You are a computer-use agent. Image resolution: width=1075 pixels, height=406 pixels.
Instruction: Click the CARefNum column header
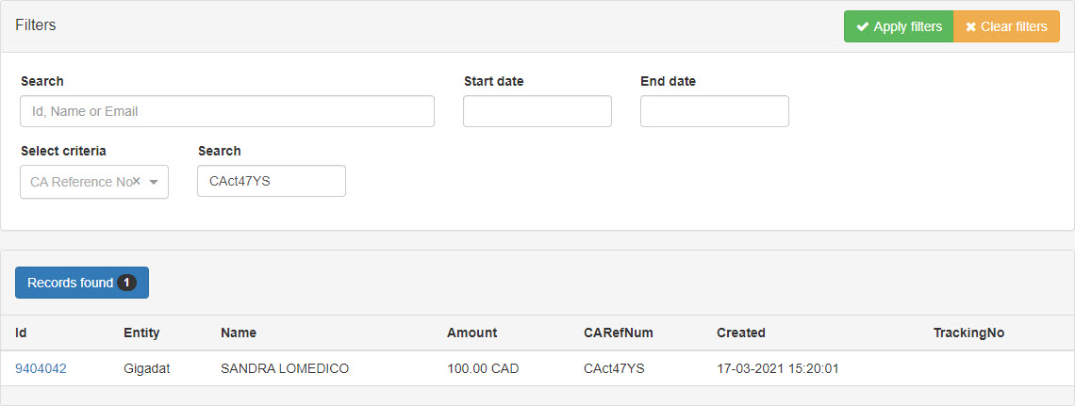618,333
